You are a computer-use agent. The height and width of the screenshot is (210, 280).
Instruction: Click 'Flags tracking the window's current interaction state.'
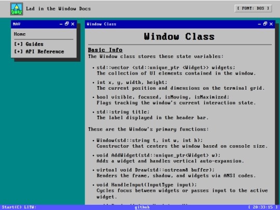[176, 103]
